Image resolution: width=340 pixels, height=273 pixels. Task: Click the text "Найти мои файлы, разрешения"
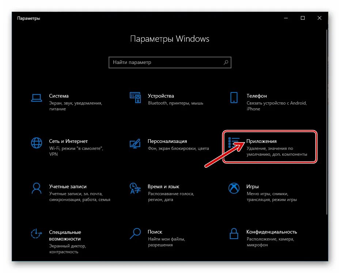(166, 242)
